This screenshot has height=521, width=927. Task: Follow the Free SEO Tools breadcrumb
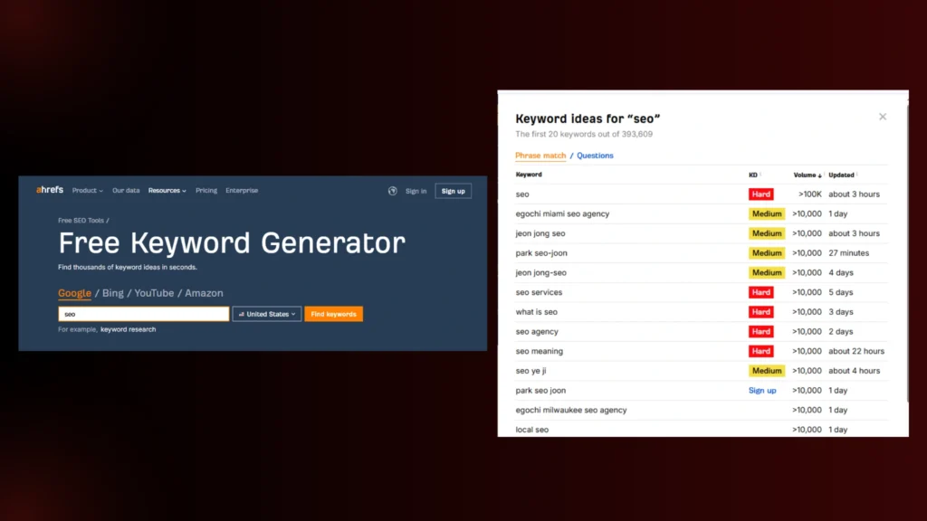(x=81, y=221)
